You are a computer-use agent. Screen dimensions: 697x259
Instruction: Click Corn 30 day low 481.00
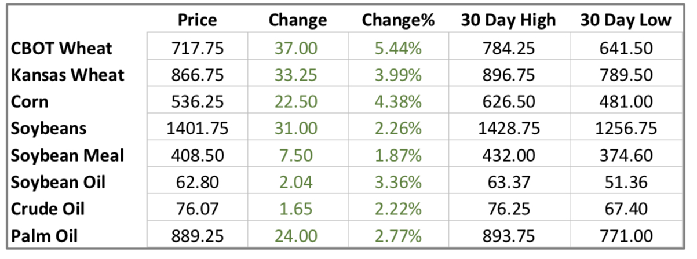pos(626,101)
